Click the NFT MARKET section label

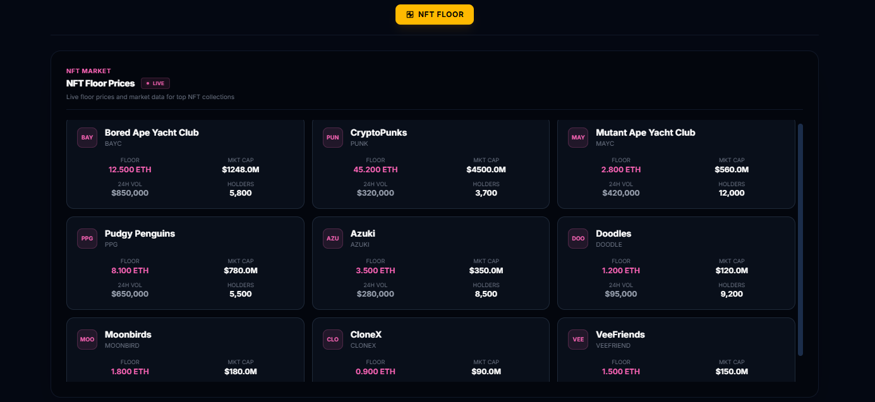click(x=88, y=71)
